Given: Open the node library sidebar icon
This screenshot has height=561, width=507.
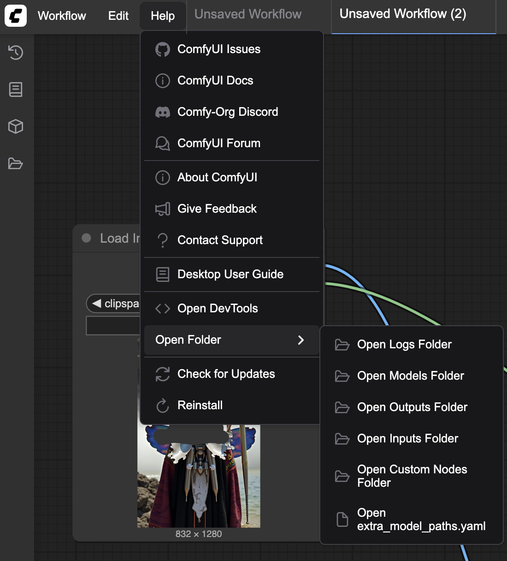Looking at the screenshot, I should coord(16,89).
